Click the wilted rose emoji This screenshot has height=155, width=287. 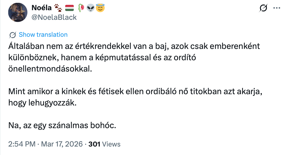81,8
